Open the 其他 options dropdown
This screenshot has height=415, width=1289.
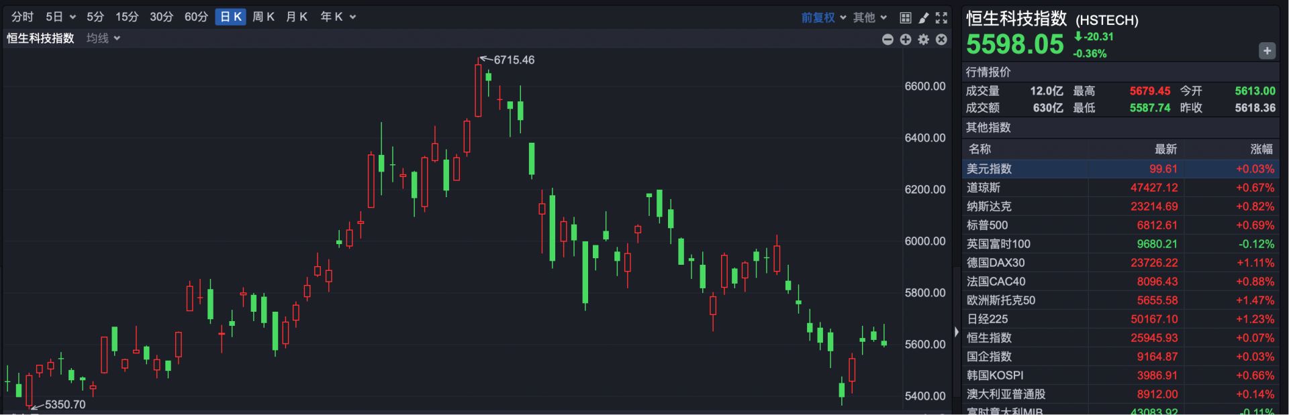coord(870,17)
